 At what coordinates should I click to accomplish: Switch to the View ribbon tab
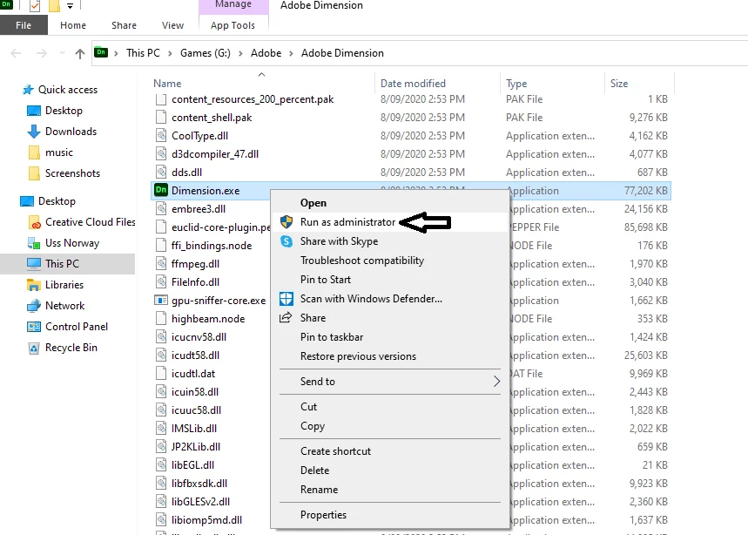pos(172,25)
